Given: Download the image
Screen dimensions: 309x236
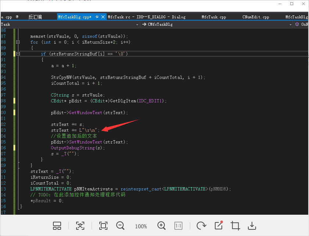Looking at the screenshot, I should [252, 226].
